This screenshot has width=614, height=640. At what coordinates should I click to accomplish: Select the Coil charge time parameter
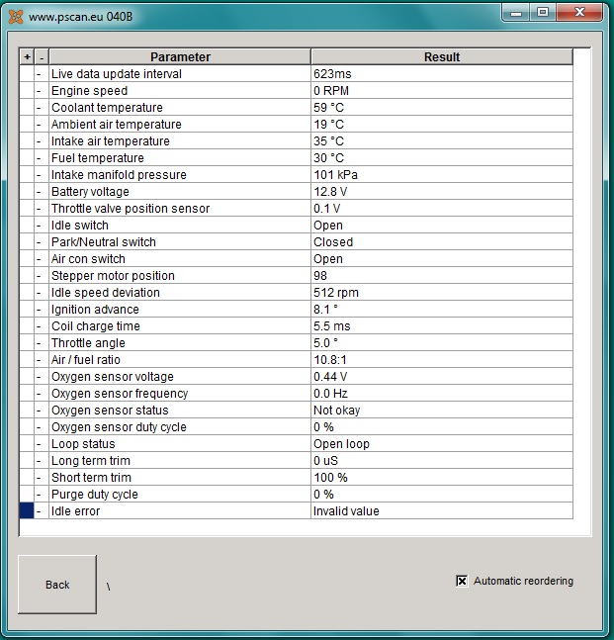pos(180,326)
